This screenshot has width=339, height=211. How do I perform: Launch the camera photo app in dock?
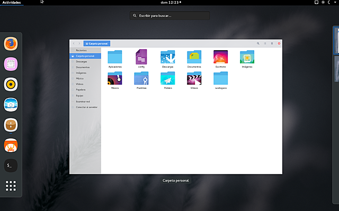tap(11, 105)
